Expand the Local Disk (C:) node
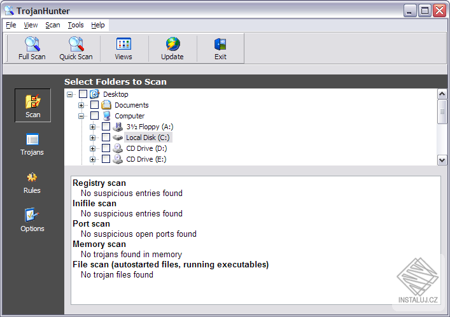This screenshot has width=450, height=317. coord(92,138)
